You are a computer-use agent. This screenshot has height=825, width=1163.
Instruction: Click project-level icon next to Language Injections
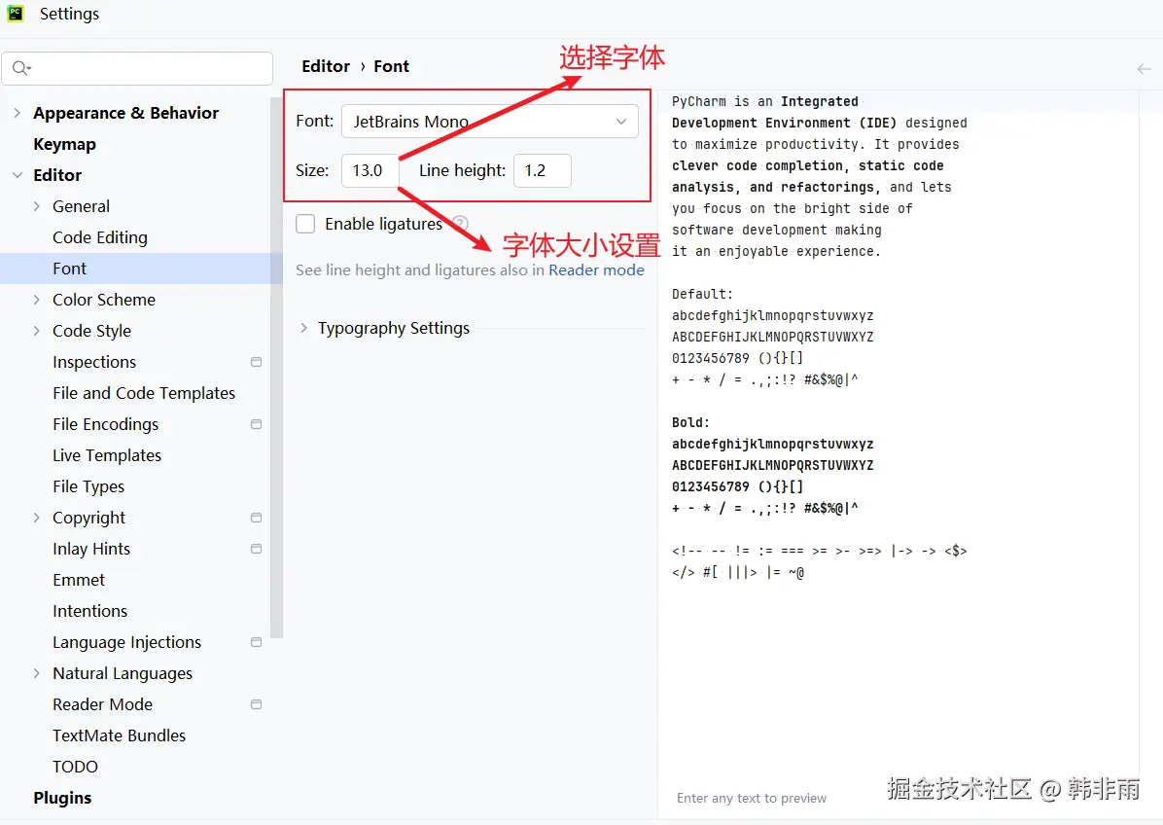pos(256,642)
